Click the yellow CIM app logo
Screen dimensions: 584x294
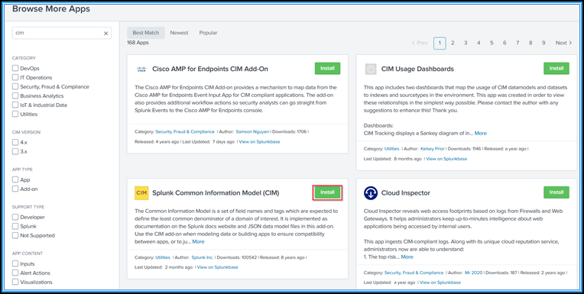coord(141,192)
